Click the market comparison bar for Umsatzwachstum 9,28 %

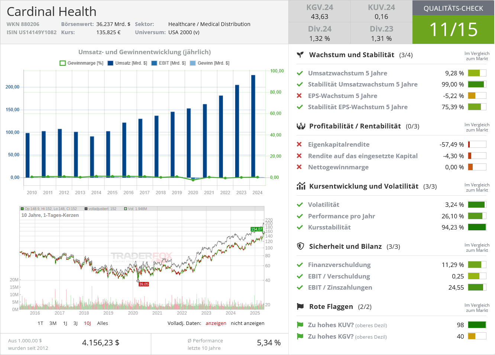(477, 73)
